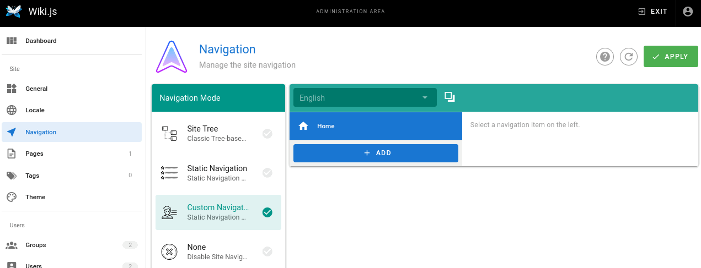Click the Add navigation item button
Screen dimensions: 701x268
click(376, 153)
